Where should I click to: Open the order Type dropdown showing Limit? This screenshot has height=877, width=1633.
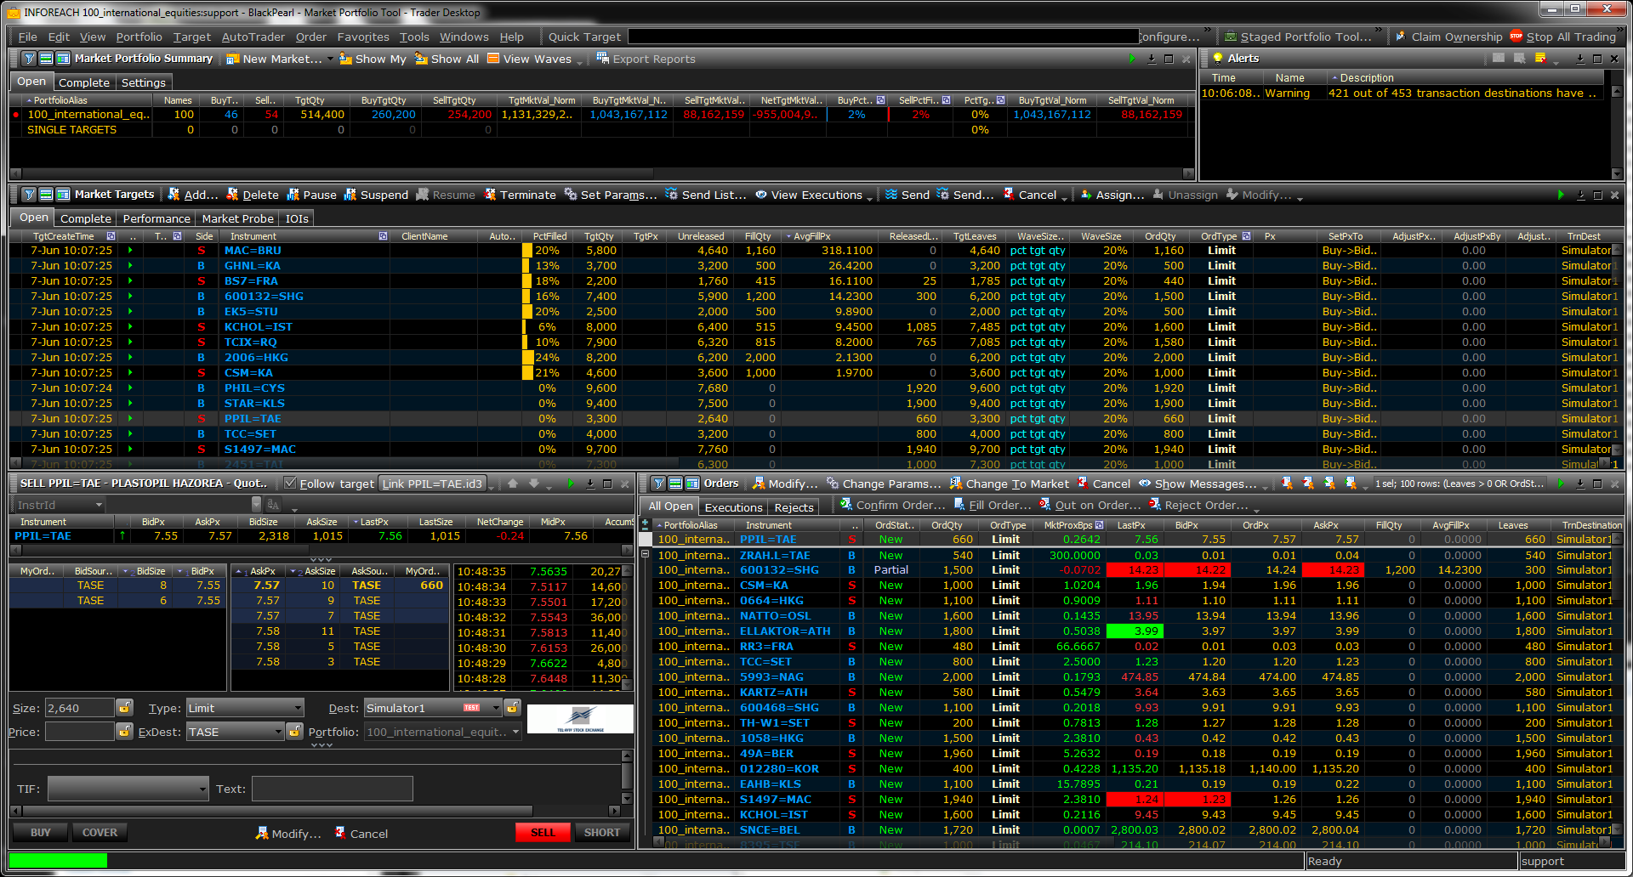(245, 708)
